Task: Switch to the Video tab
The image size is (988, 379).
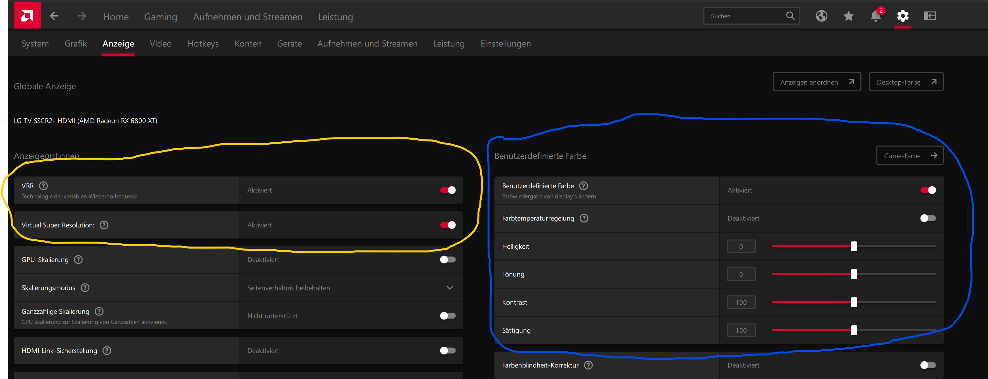Action: click(161, 44)
